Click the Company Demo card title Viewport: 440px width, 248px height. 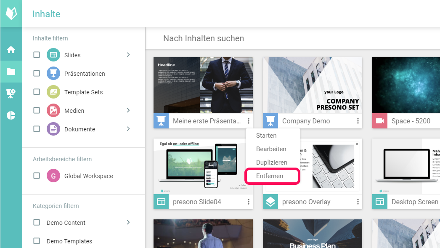pos(306,121)
